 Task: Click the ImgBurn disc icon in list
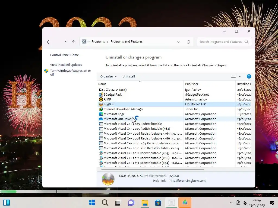101,104
